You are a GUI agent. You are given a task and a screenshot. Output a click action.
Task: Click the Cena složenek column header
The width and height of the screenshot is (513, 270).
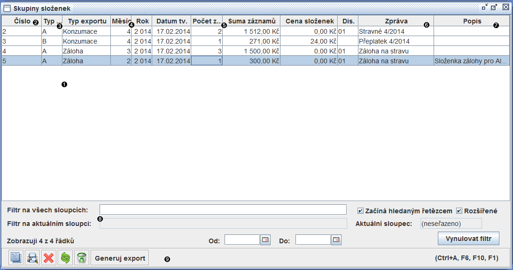310,21
